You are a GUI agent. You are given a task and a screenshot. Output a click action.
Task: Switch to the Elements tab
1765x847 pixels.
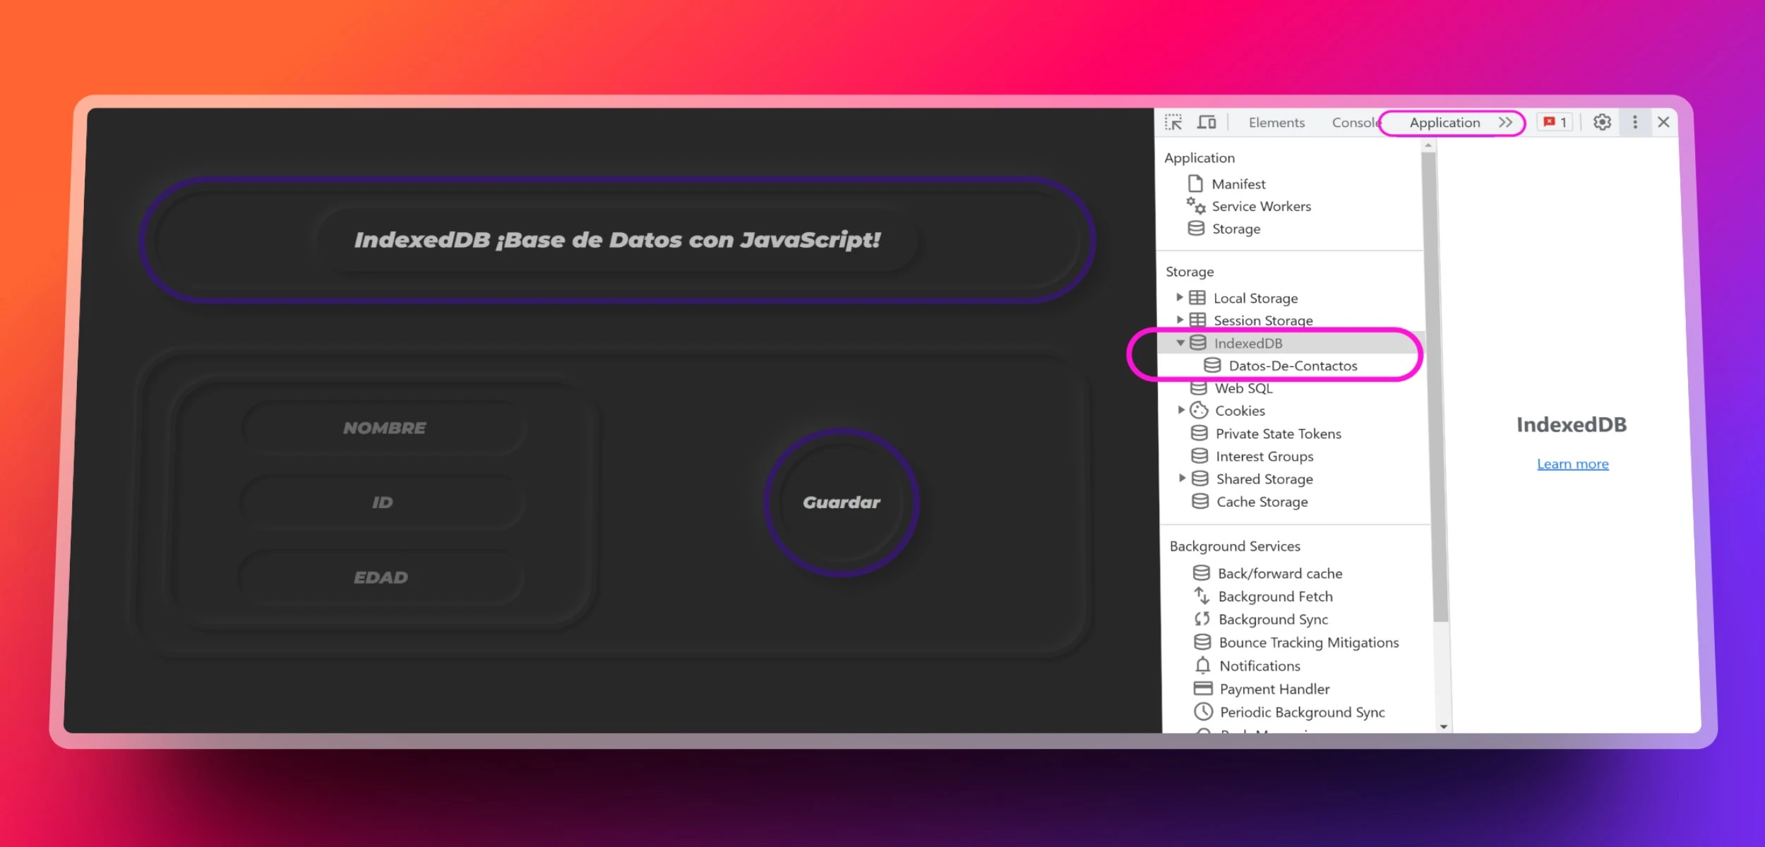click(1276, 122)
